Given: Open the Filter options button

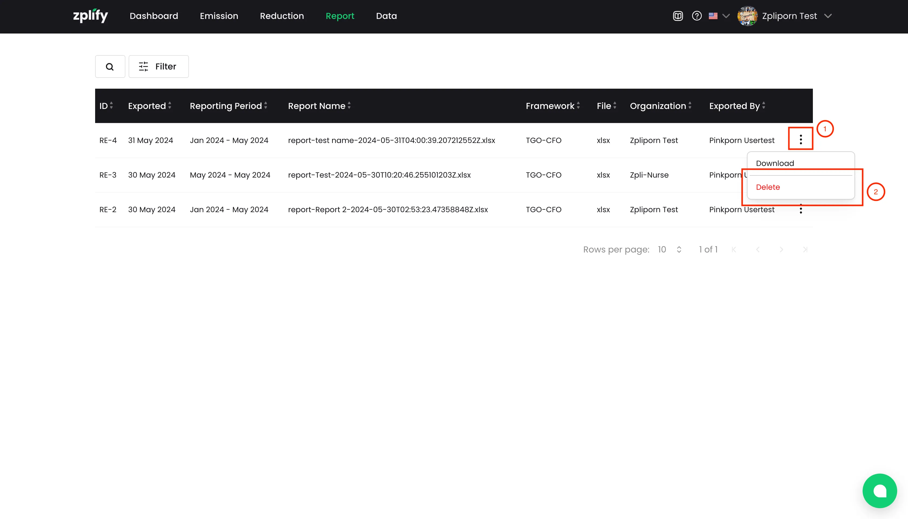Looking at the screenshot, I should click(158, 67).
